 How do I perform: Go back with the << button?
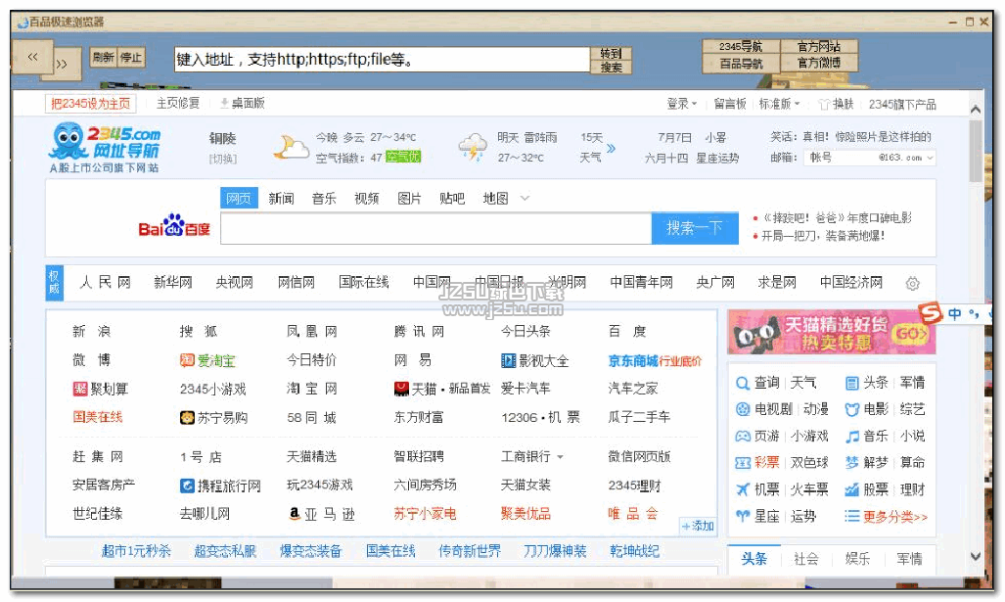pos(32,57)
